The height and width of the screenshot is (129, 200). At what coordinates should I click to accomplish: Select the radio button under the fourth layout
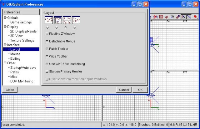[75, 27]
